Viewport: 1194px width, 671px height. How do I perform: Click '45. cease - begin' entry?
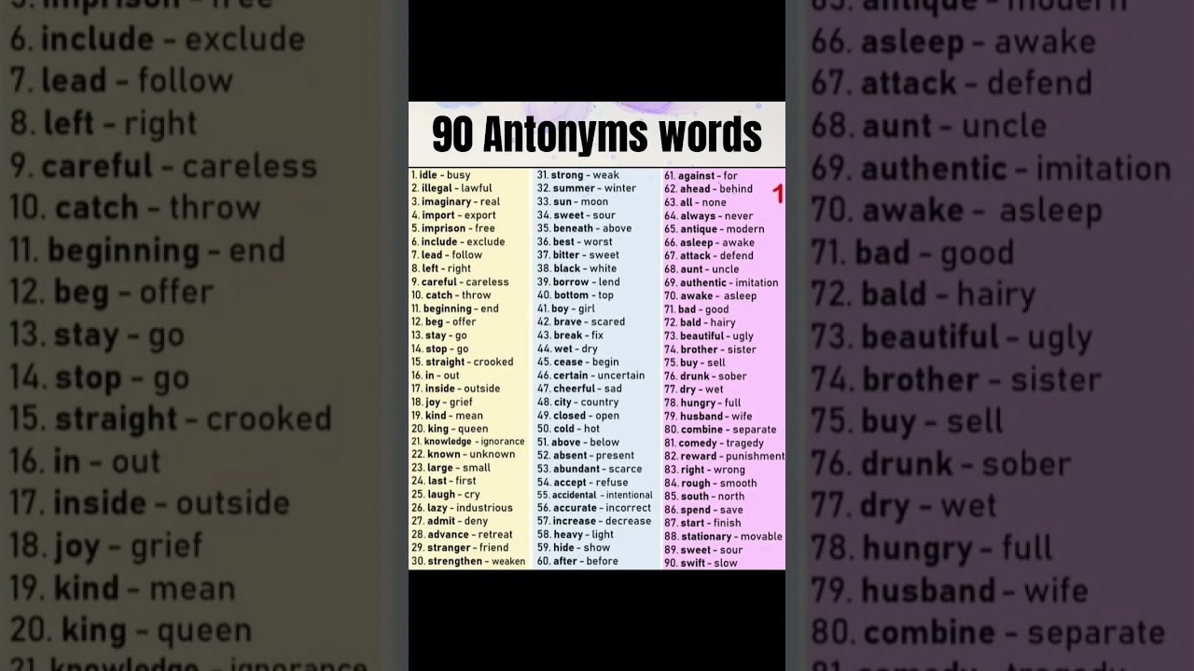pos(577,362)
